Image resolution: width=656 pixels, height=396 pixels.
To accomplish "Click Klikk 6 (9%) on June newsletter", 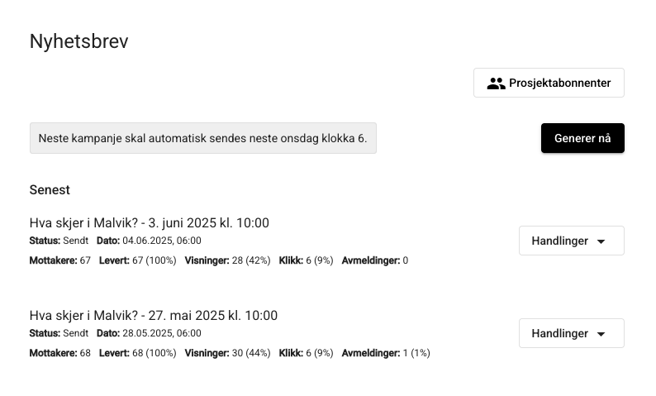I will pos(306,260).
